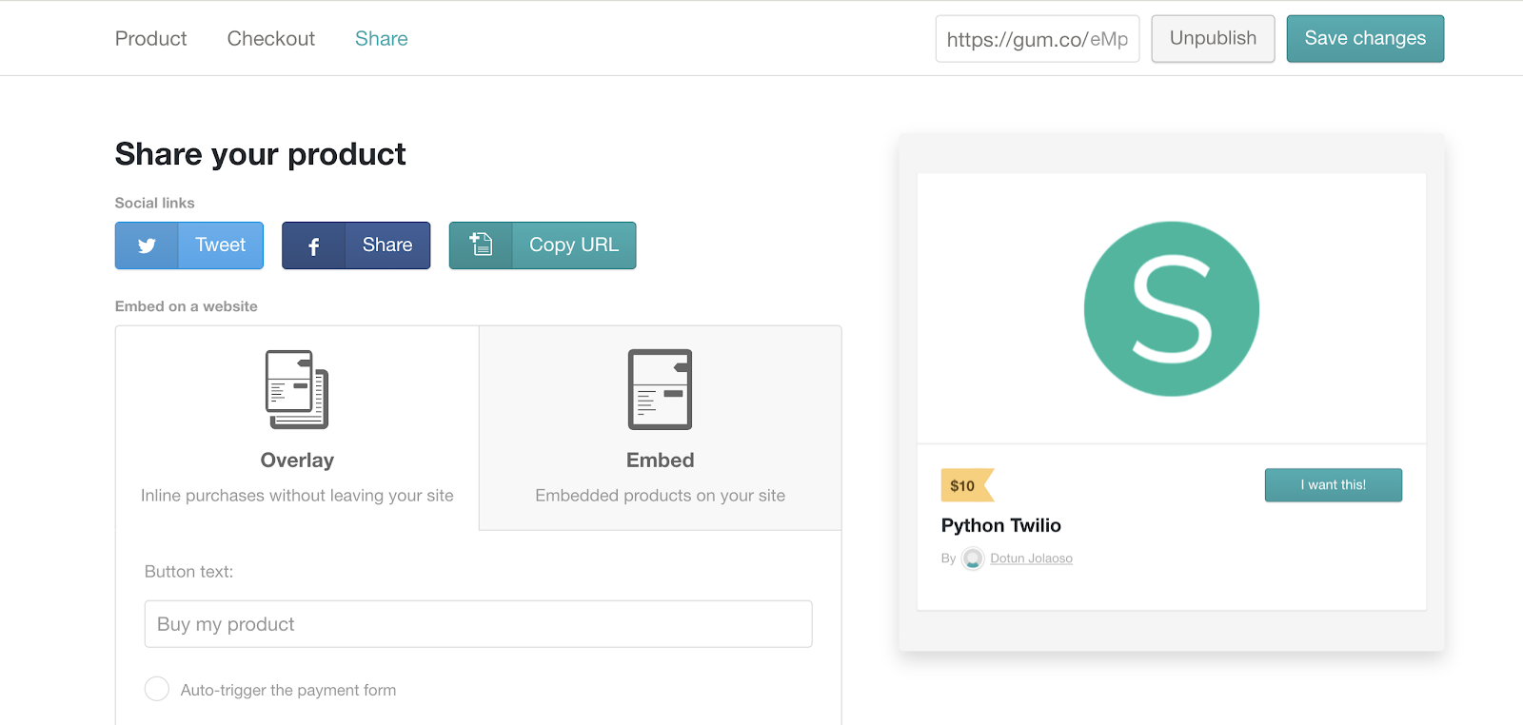Select the Embed widget icon

pyautogui.click(x=660, y=389)
